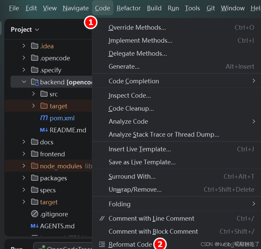This screenshot has height=249, width=261.
Task: Expand the frontend folder arrow
Action: [x=24, y=154]
